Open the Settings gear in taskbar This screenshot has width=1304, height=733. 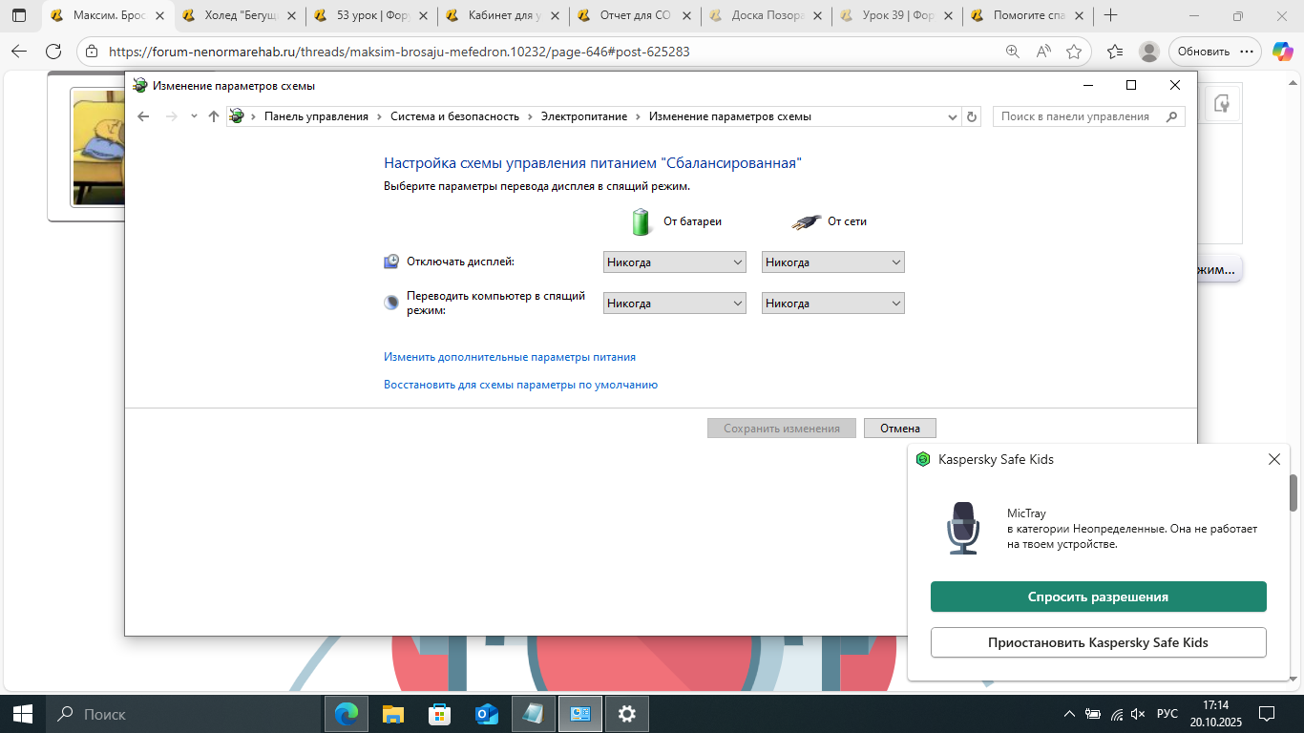(626, 713)
